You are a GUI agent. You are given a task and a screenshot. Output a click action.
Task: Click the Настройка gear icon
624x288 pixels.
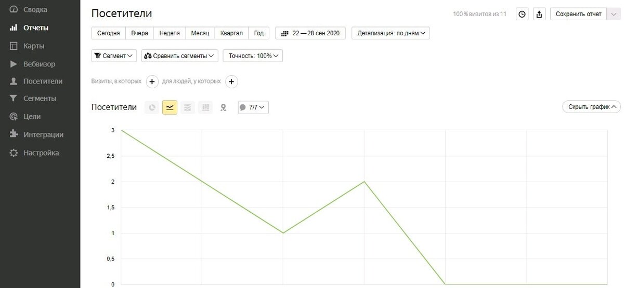tap(14, 153)
